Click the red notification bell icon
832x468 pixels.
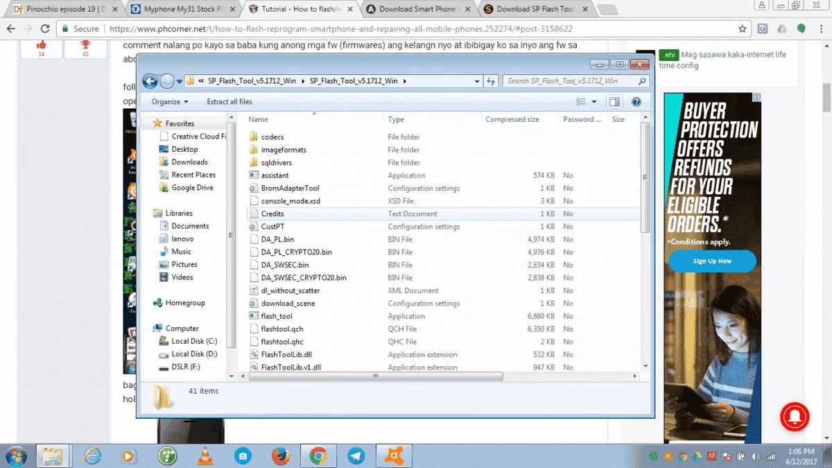tap(795, 415)
